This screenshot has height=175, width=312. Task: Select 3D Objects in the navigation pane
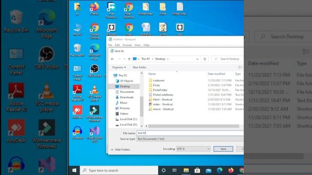click(125, 81)
